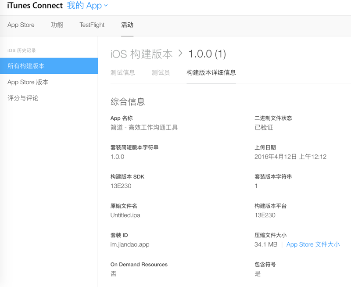Select the 活动 tab

(127, 25)
